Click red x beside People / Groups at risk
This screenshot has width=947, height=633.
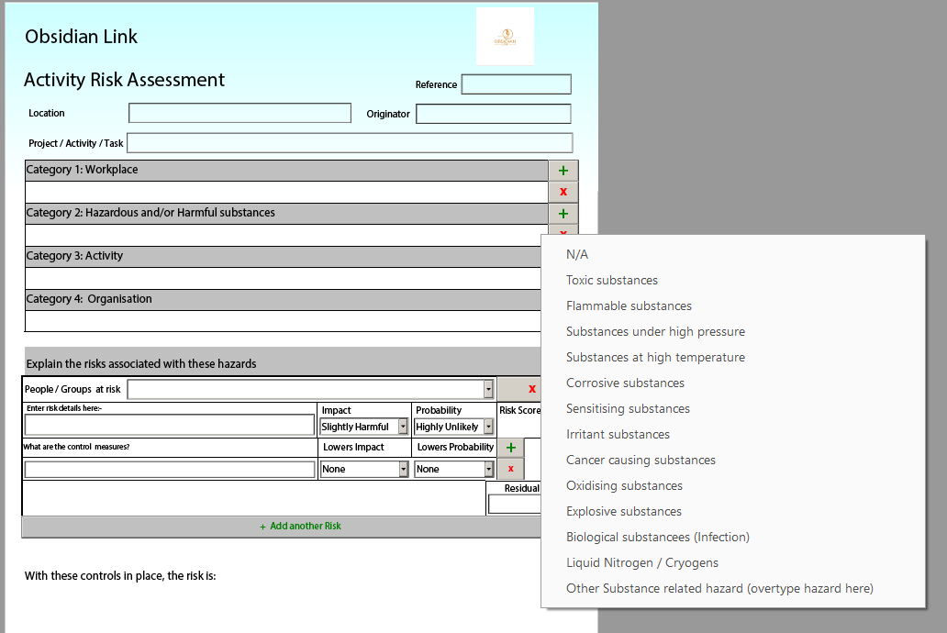pyautogui.click(x=531, y=389)
